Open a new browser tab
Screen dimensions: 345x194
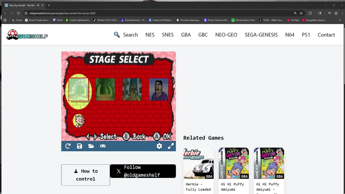click(x=49, y=5)
